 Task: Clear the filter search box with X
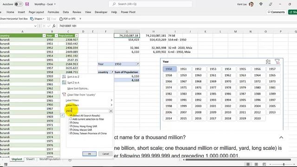111,111
